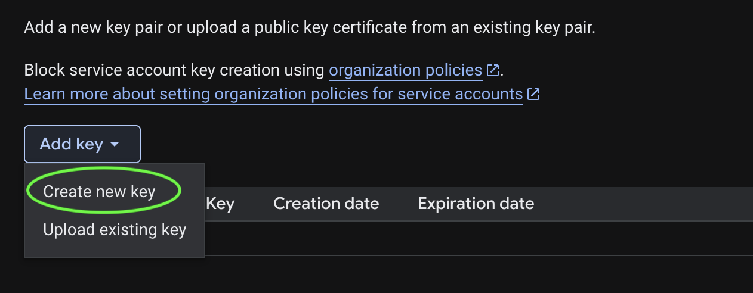Sort by Creation date column header
Screen dimensions: 753x293
[326, 204]
